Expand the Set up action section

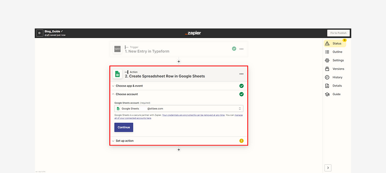pyautogui.click(x=179, y=141)
